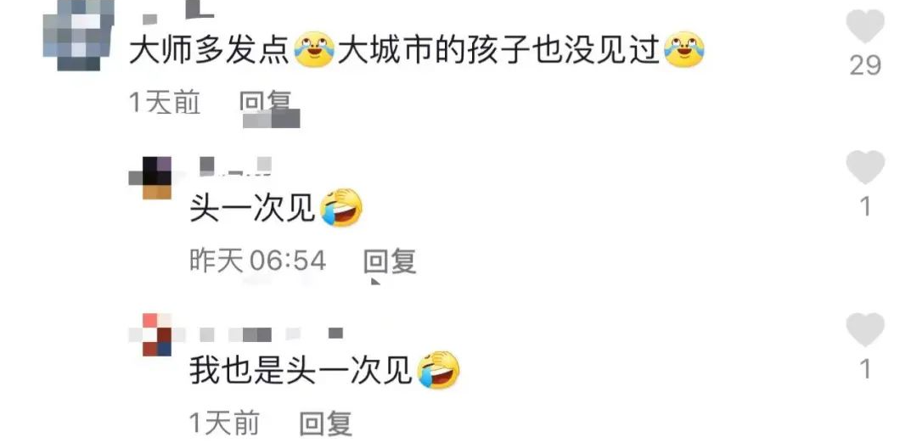Like the 我也是头一次见 reply with heart icon
This screenshot has height=443, width=917.
pyautogui.click(x=865, y=329)
